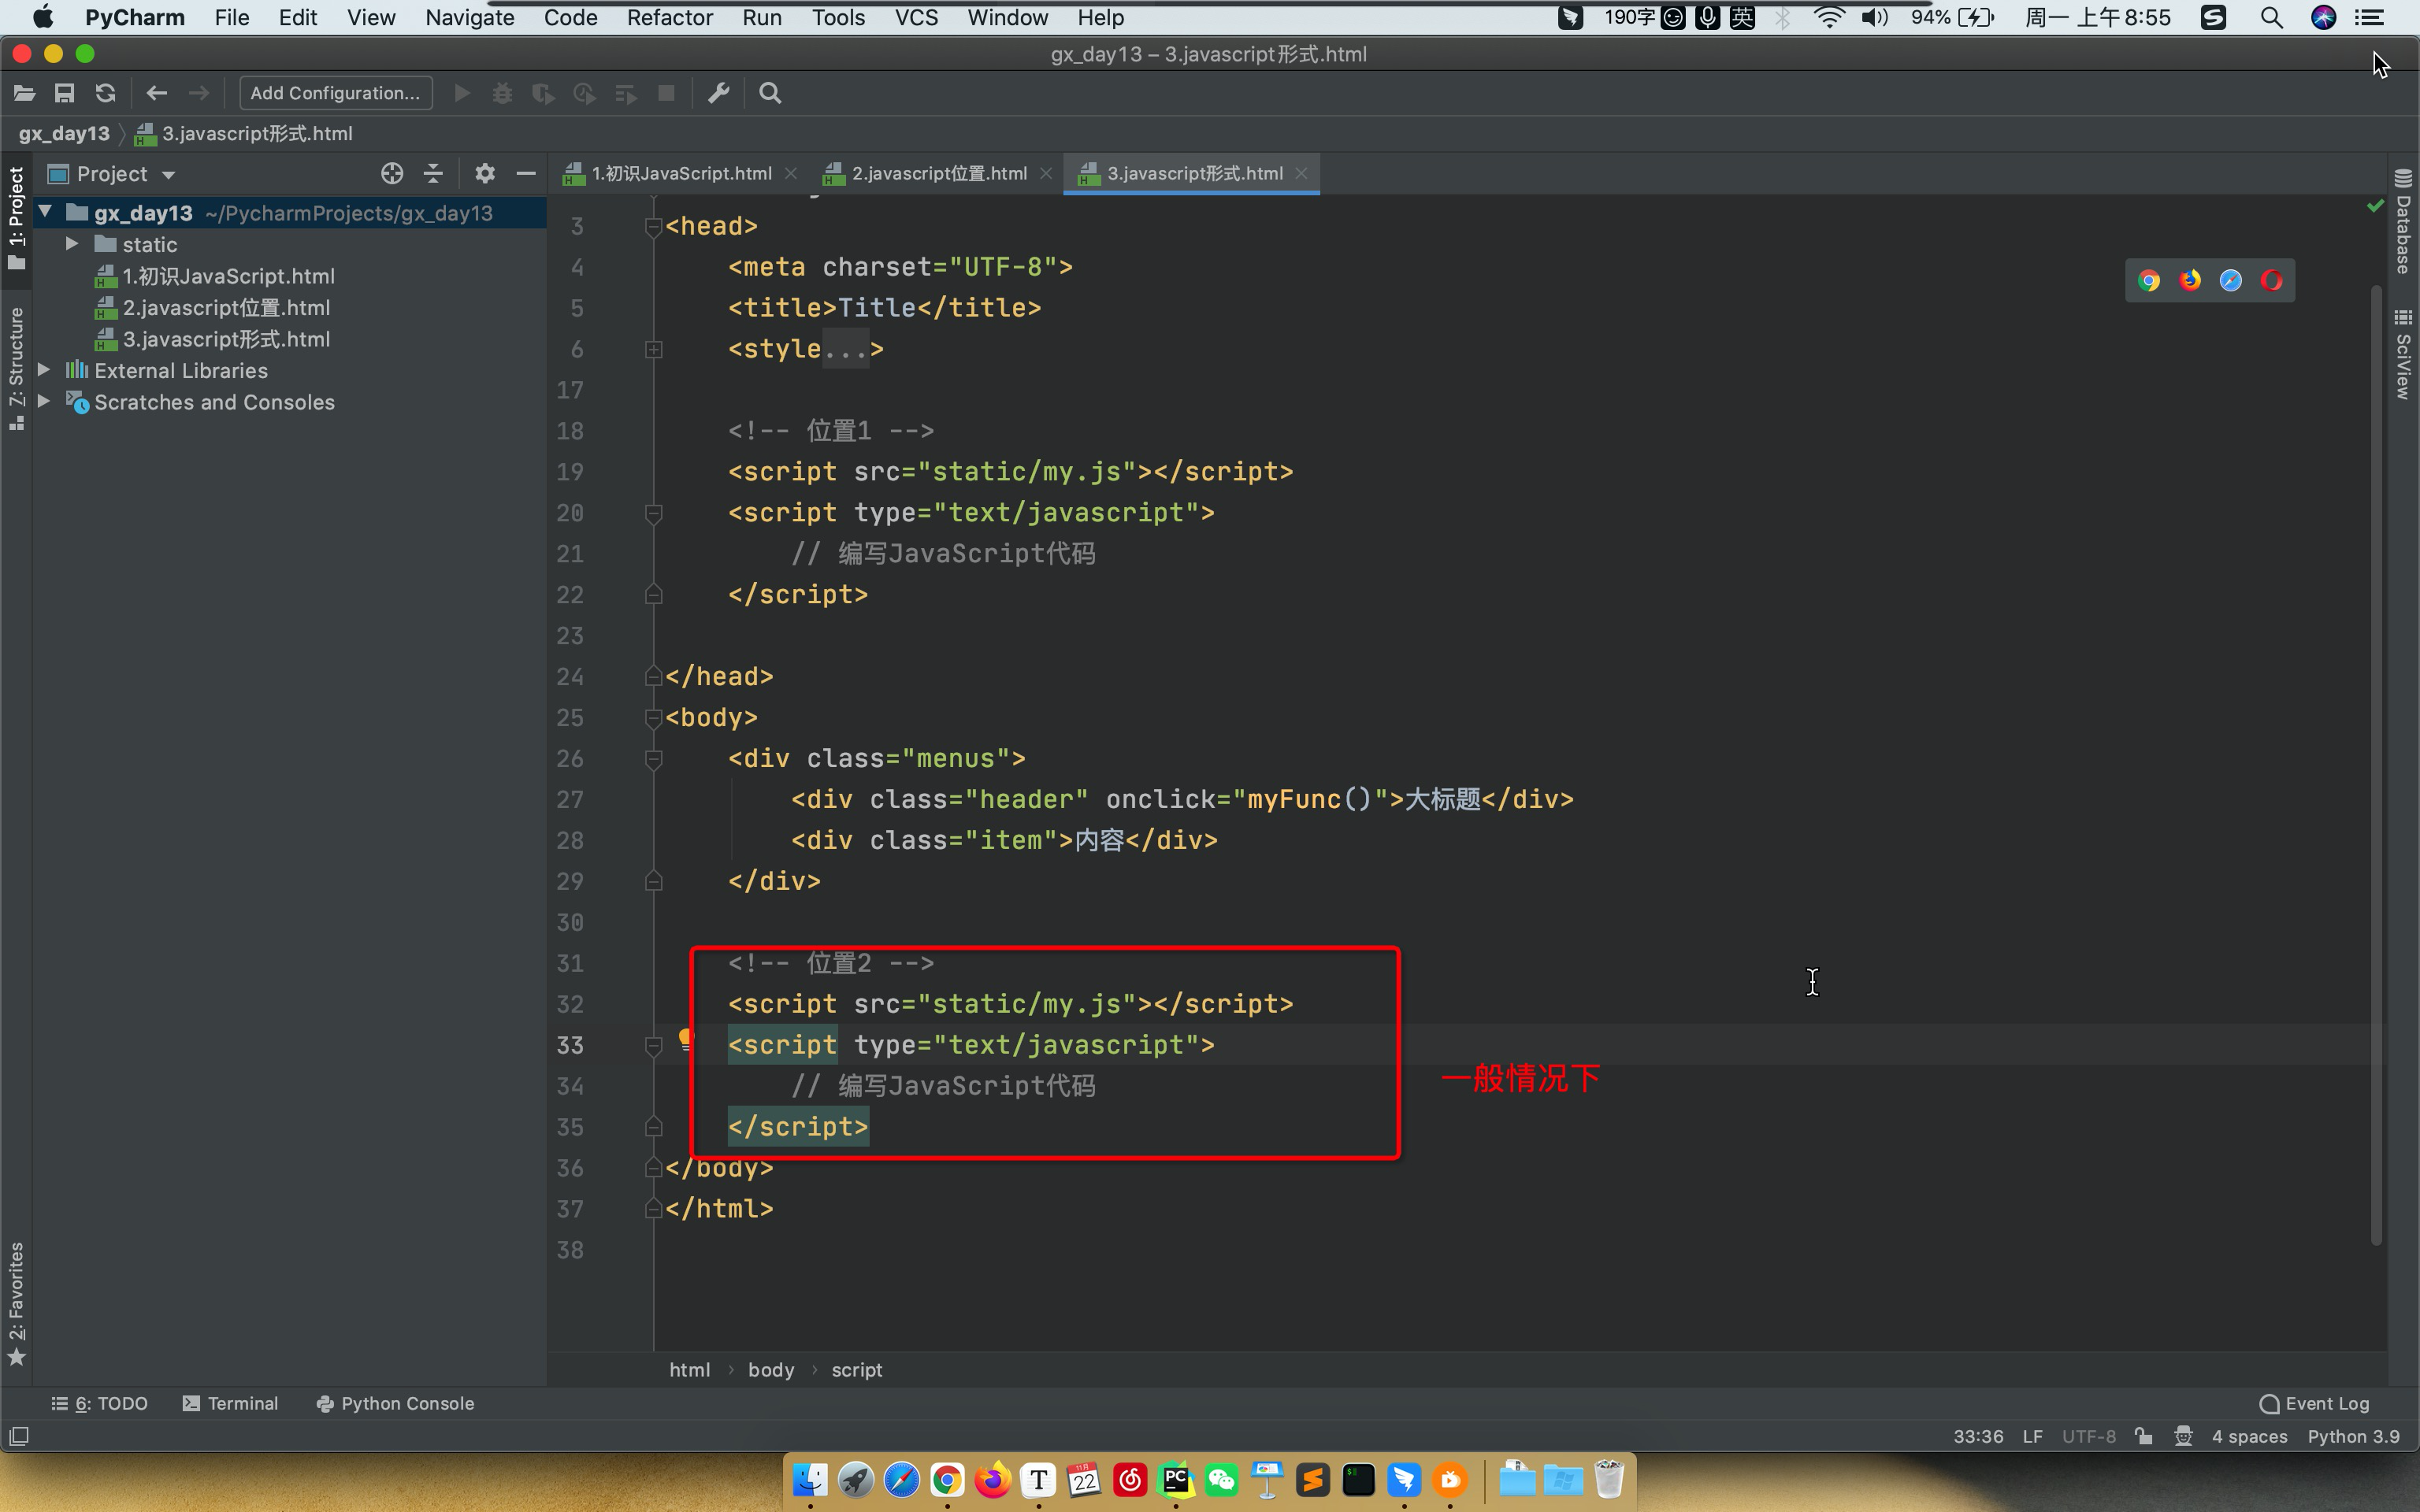Click the Save All toolbar icon
The width and height of the screenshot is (2420, 1512).
point(64,93)
